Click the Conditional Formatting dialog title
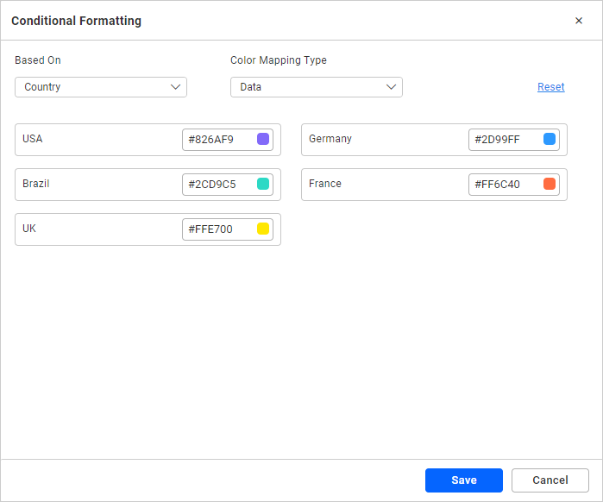Screen dimensions: 603x502 (77, 21)
